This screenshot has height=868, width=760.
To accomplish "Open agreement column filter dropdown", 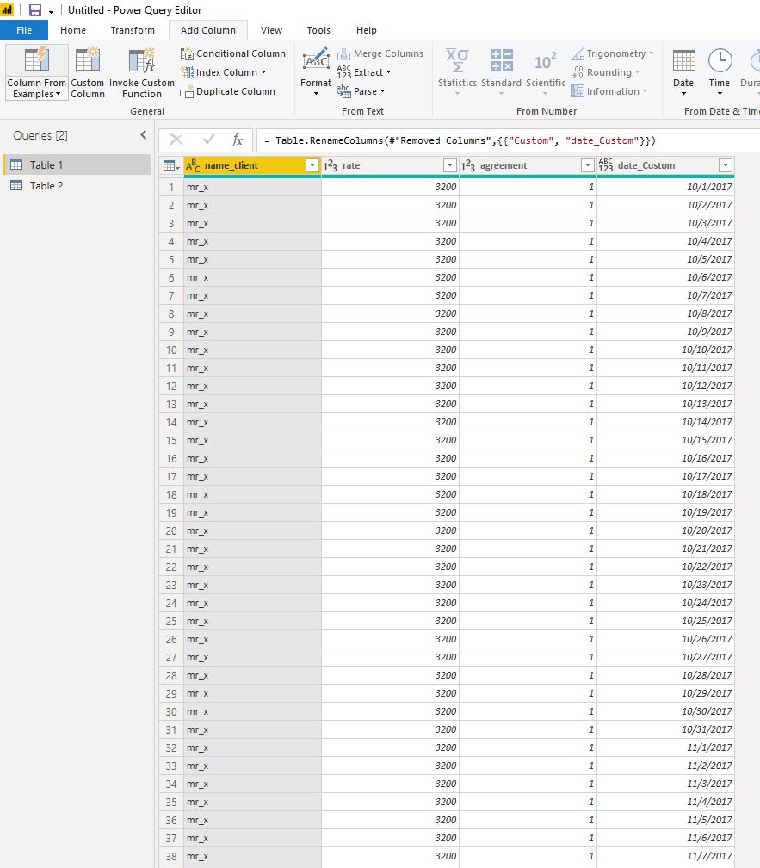I will (x=587, y=165).
